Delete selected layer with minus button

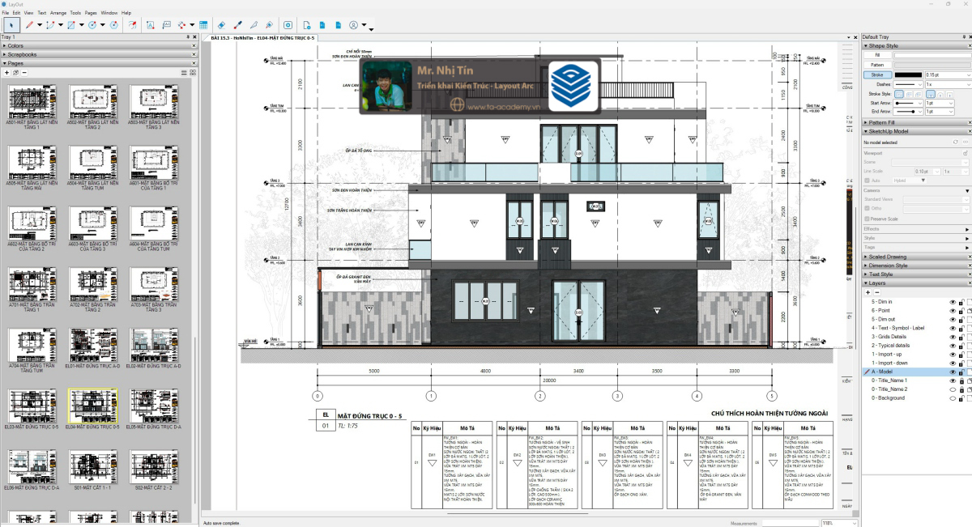[876, 292]
